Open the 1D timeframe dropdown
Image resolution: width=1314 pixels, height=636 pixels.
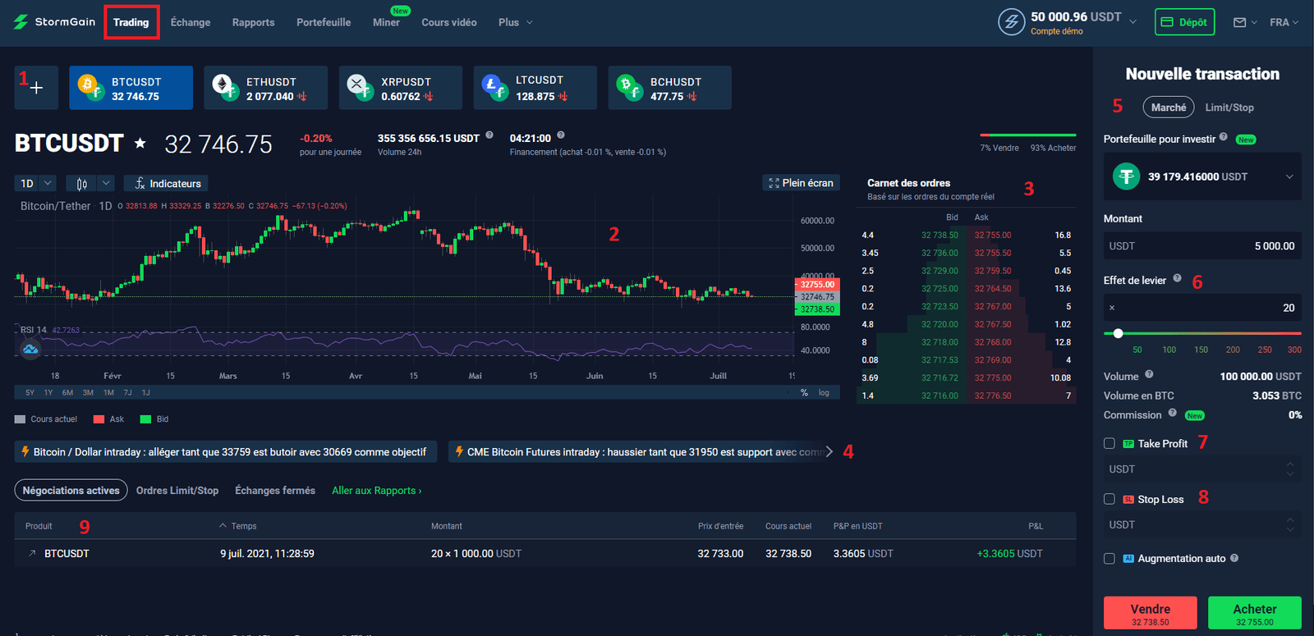click(x=35, y=183)
